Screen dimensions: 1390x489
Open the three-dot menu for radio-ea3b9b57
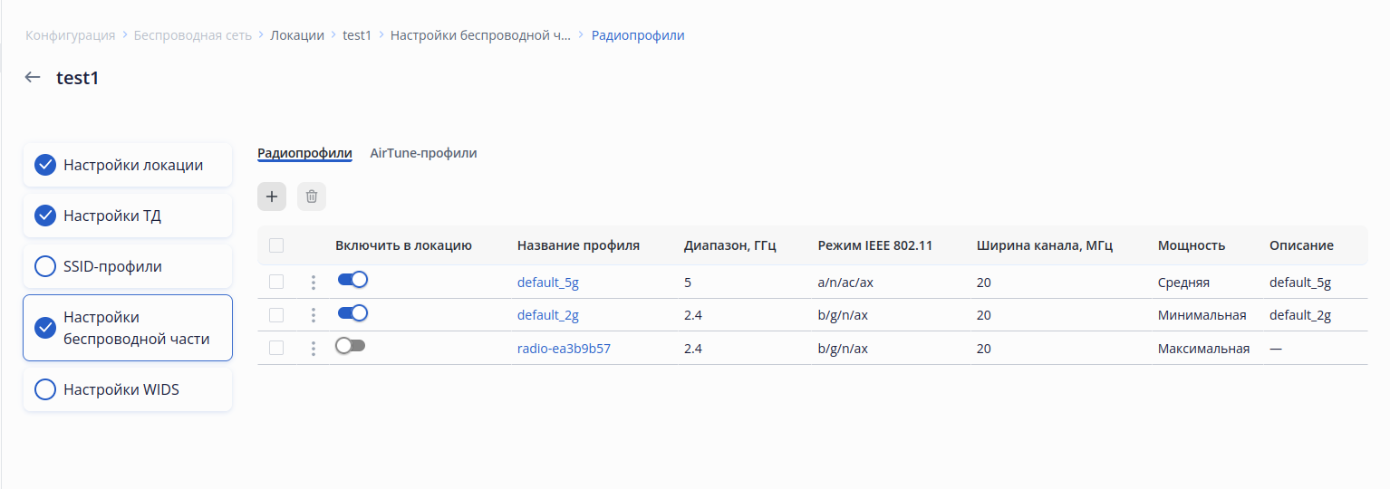[x=314, y=349]
